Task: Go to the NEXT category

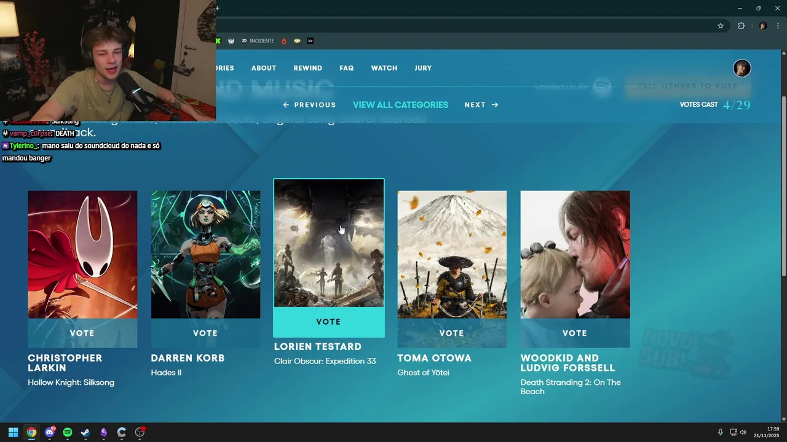Action: 481,105
